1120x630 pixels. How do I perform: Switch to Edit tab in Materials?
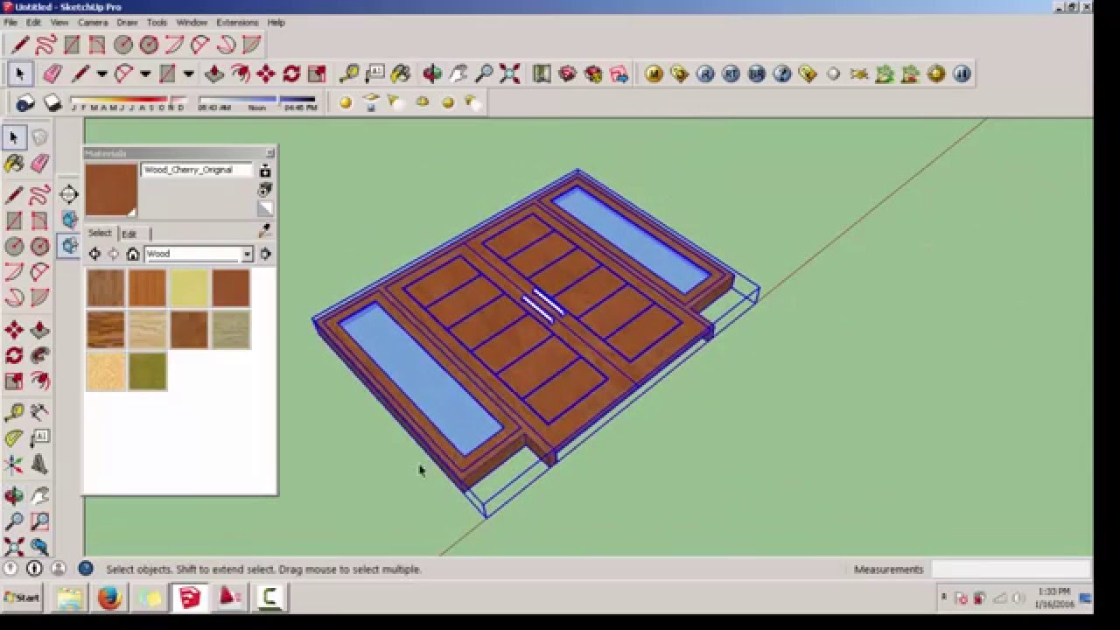(129, 234)
